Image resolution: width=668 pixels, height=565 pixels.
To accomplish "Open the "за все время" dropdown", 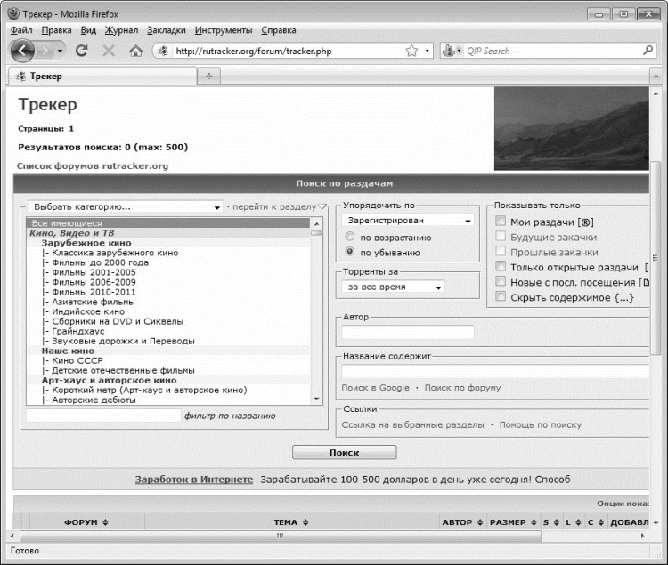I will 393,287.
